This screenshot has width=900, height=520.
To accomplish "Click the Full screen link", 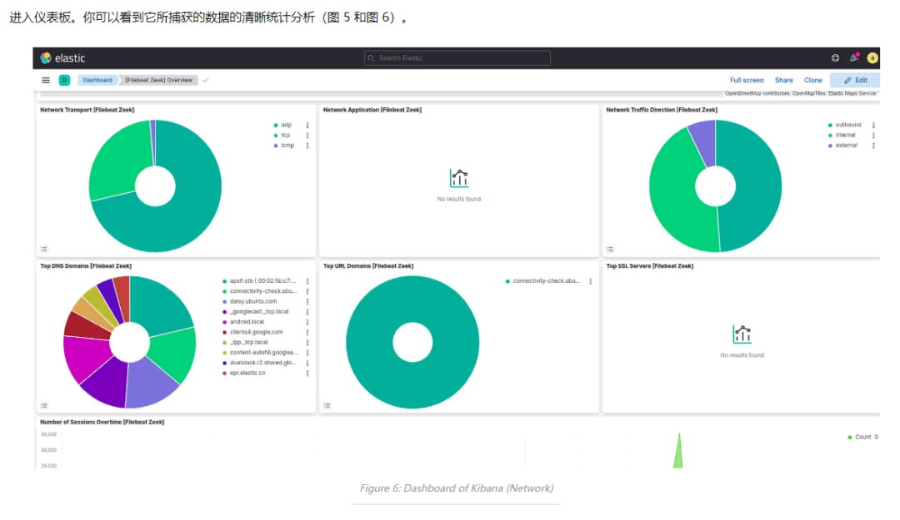I will [x=747, y=80].
